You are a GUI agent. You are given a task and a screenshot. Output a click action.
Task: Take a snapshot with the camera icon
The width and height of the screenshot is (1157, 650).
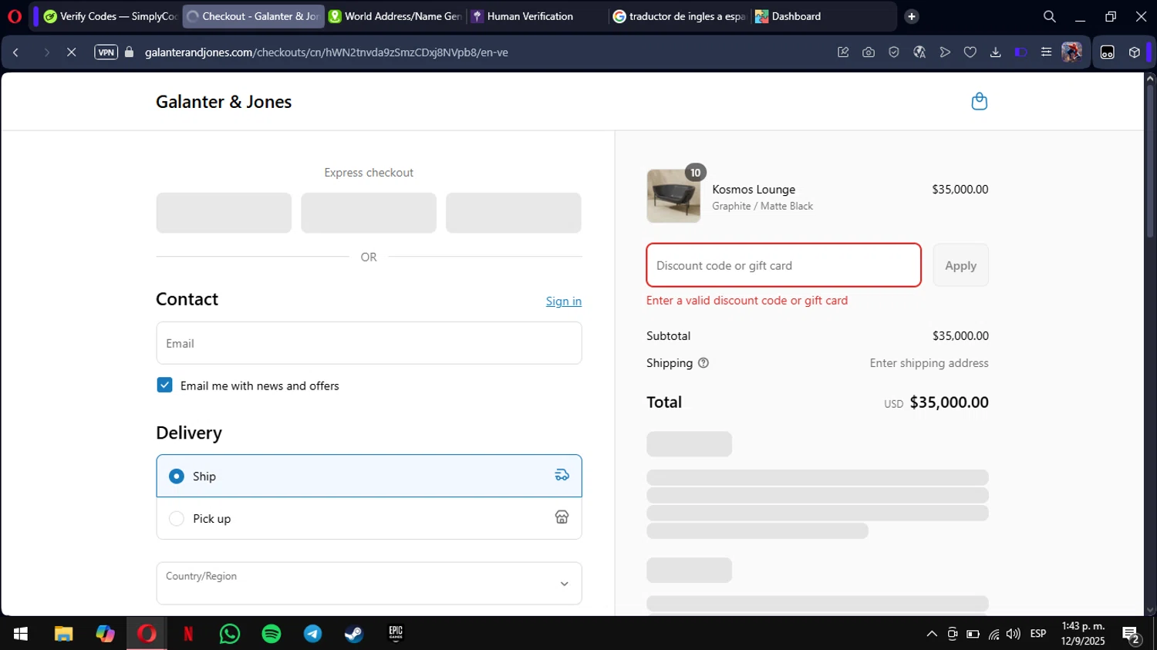[869, 52]
